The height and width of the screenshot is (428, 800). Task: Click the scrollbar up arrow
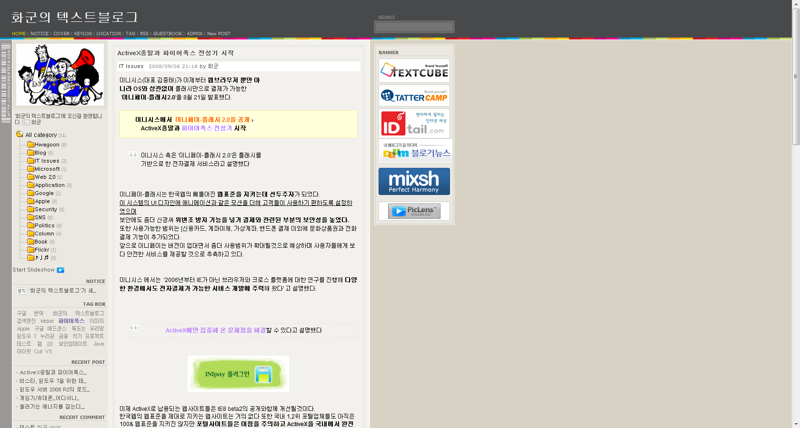point(796,4)
